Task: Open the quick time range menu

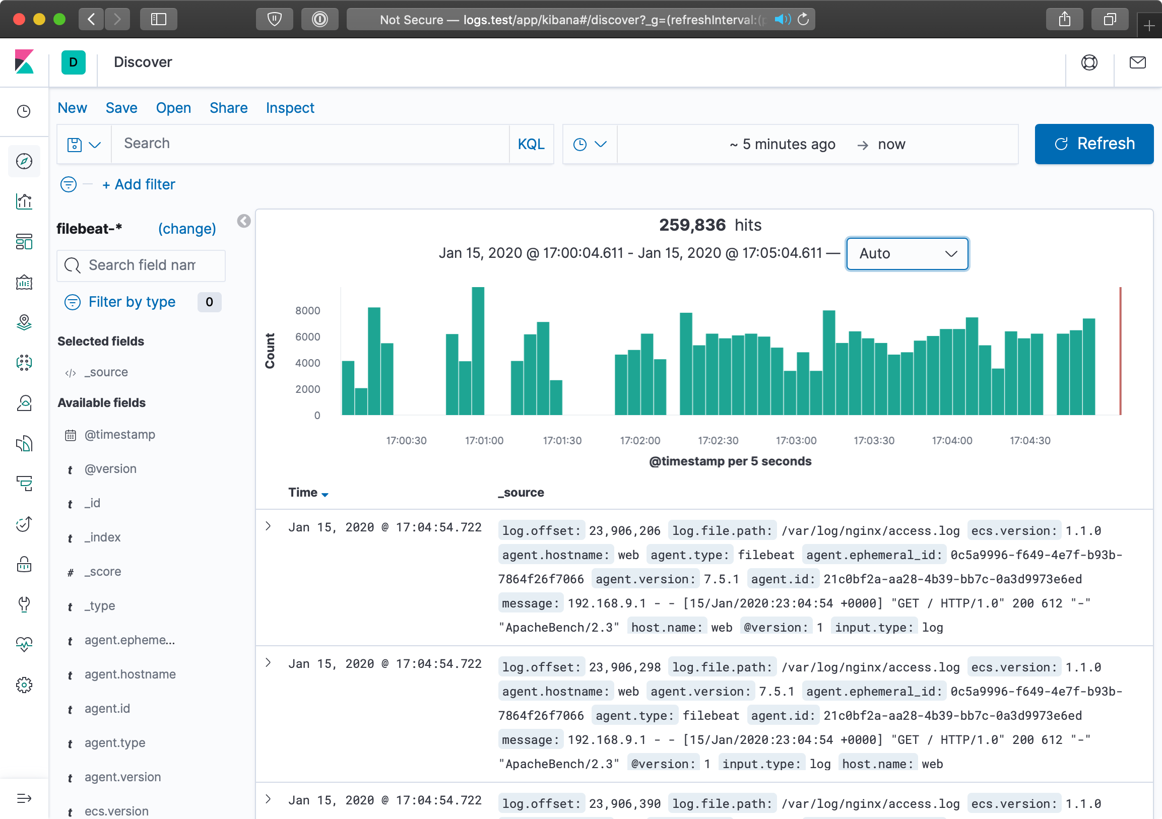Action: pos(590,144)
